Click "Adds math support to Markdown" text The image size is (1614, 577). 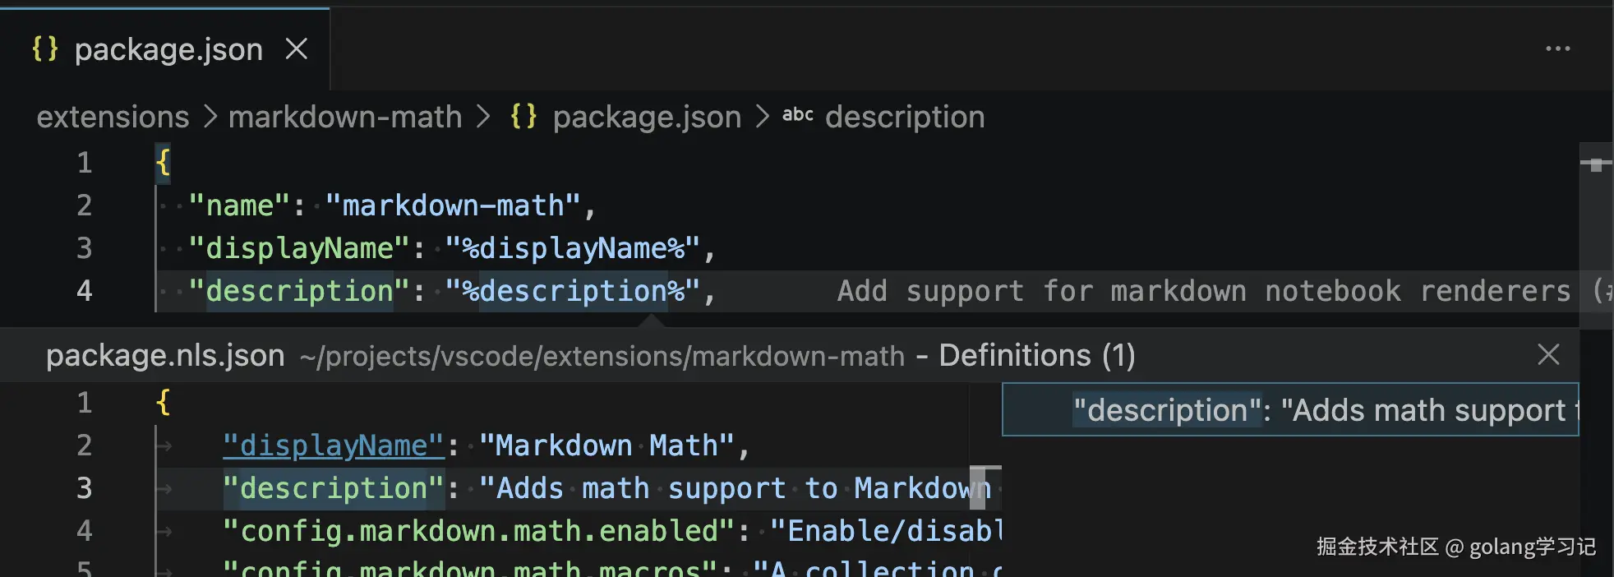(736, 488)
